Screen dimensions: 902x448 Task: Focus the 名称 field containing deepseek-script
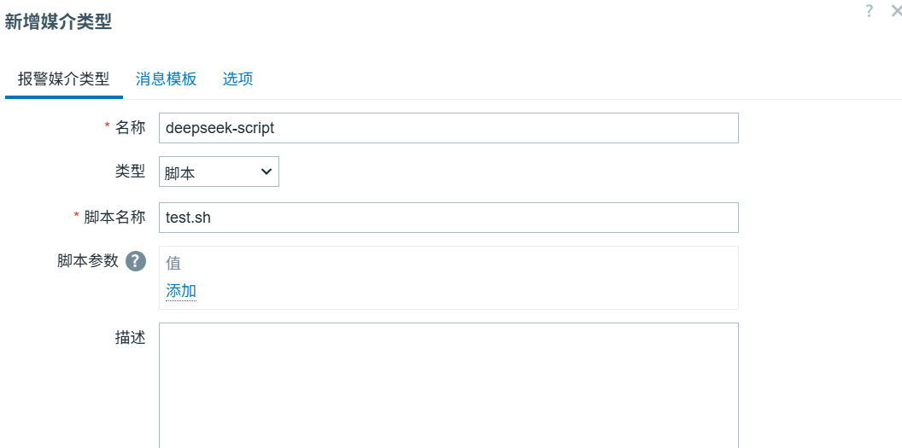[448, 128]
